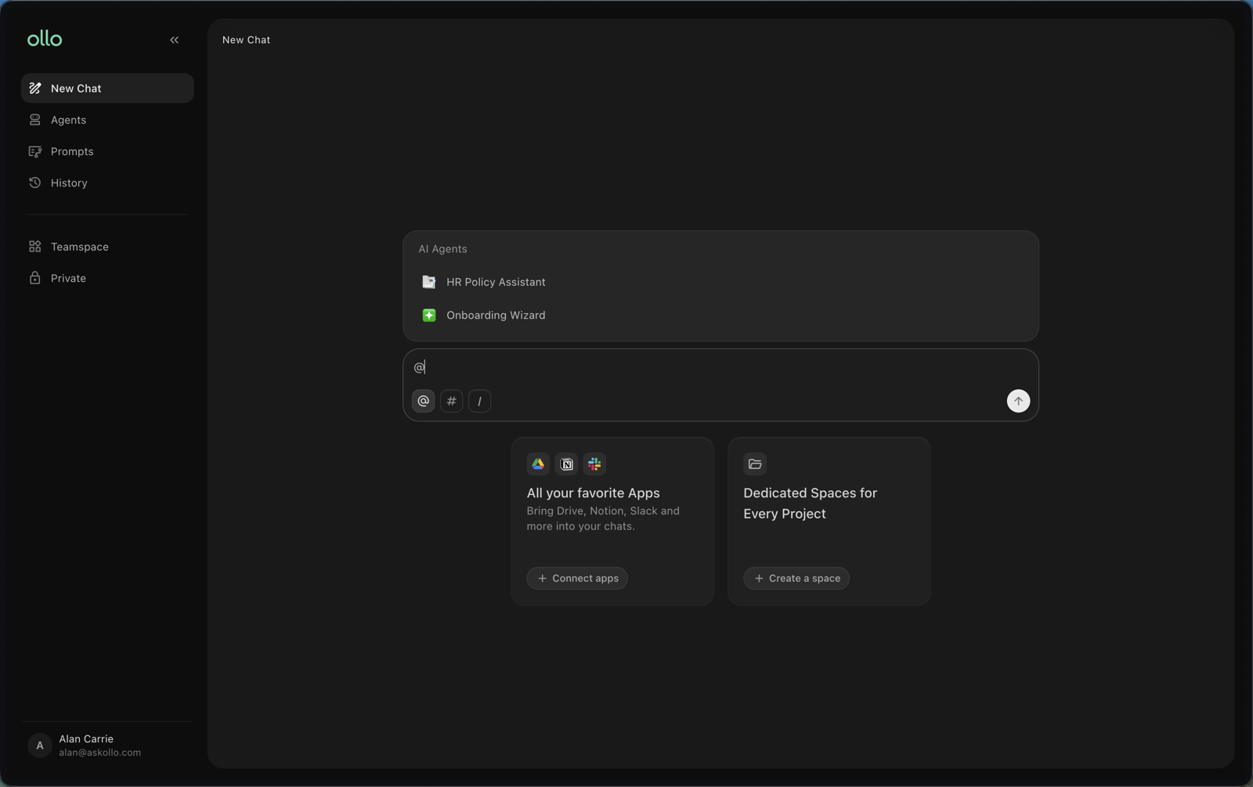
Task: Click alan@askollo.com email text
Action: (x=100, y=753)
